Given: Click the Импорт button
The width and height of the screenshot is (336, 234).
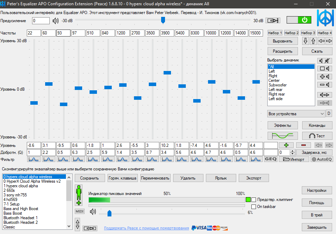Looking at the screenshot, I should [x=294, y=159].
